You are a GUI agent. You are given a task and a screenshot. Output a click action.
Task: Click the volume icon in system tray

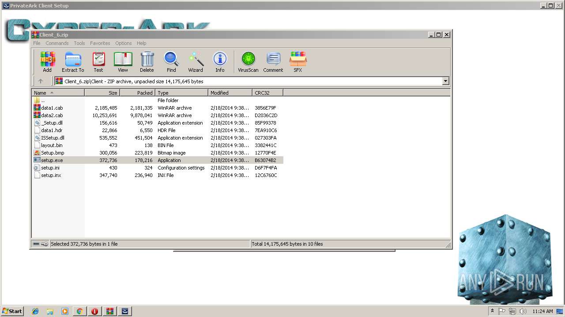click(x=523, y=311)
